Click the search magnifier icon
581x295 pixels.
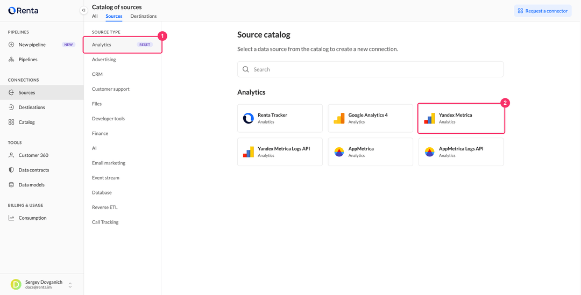pyautogui.click(x=245, y=69)
